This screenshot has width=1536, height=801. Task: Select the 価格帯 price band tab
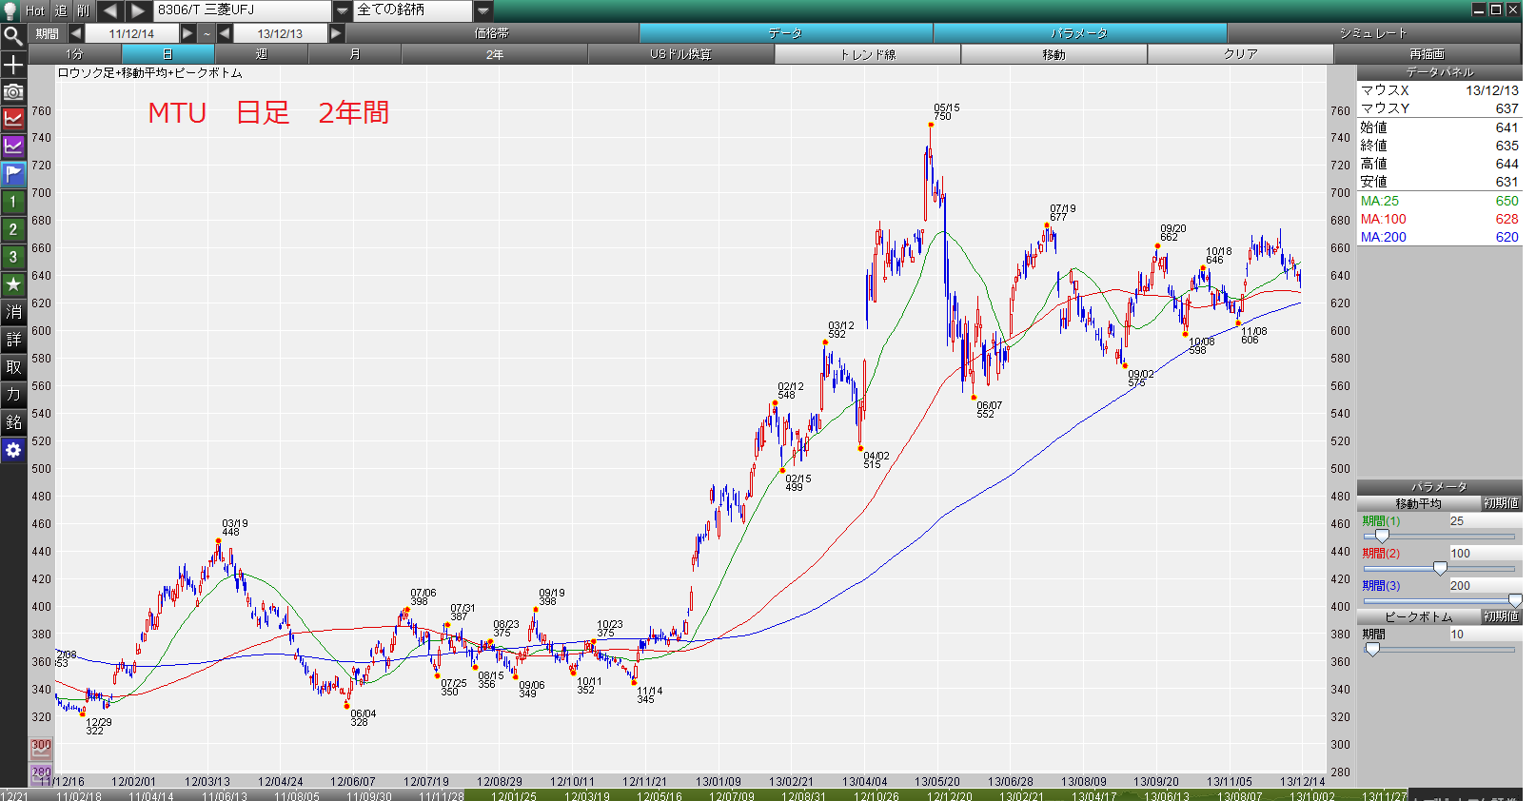[x=492, y=33]
